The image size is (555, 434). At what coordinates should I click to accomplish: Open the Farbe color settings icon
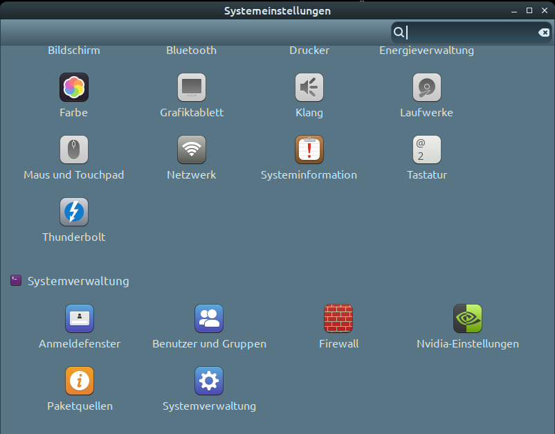click(x=73, y=87)
